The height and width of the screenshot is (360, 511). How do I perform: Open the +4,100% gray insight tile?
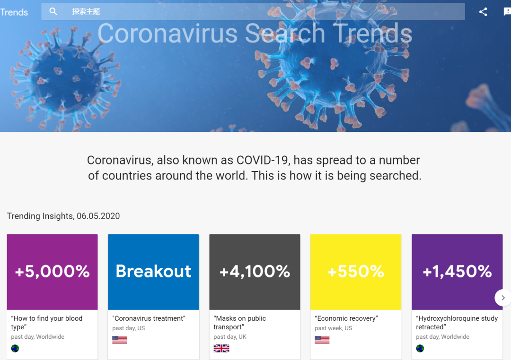point(255,272)
